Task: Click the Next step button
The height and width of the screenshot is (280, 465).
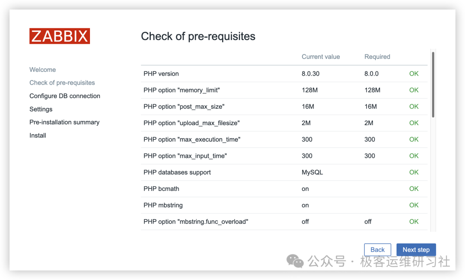Action: click(x=416, y=249)
